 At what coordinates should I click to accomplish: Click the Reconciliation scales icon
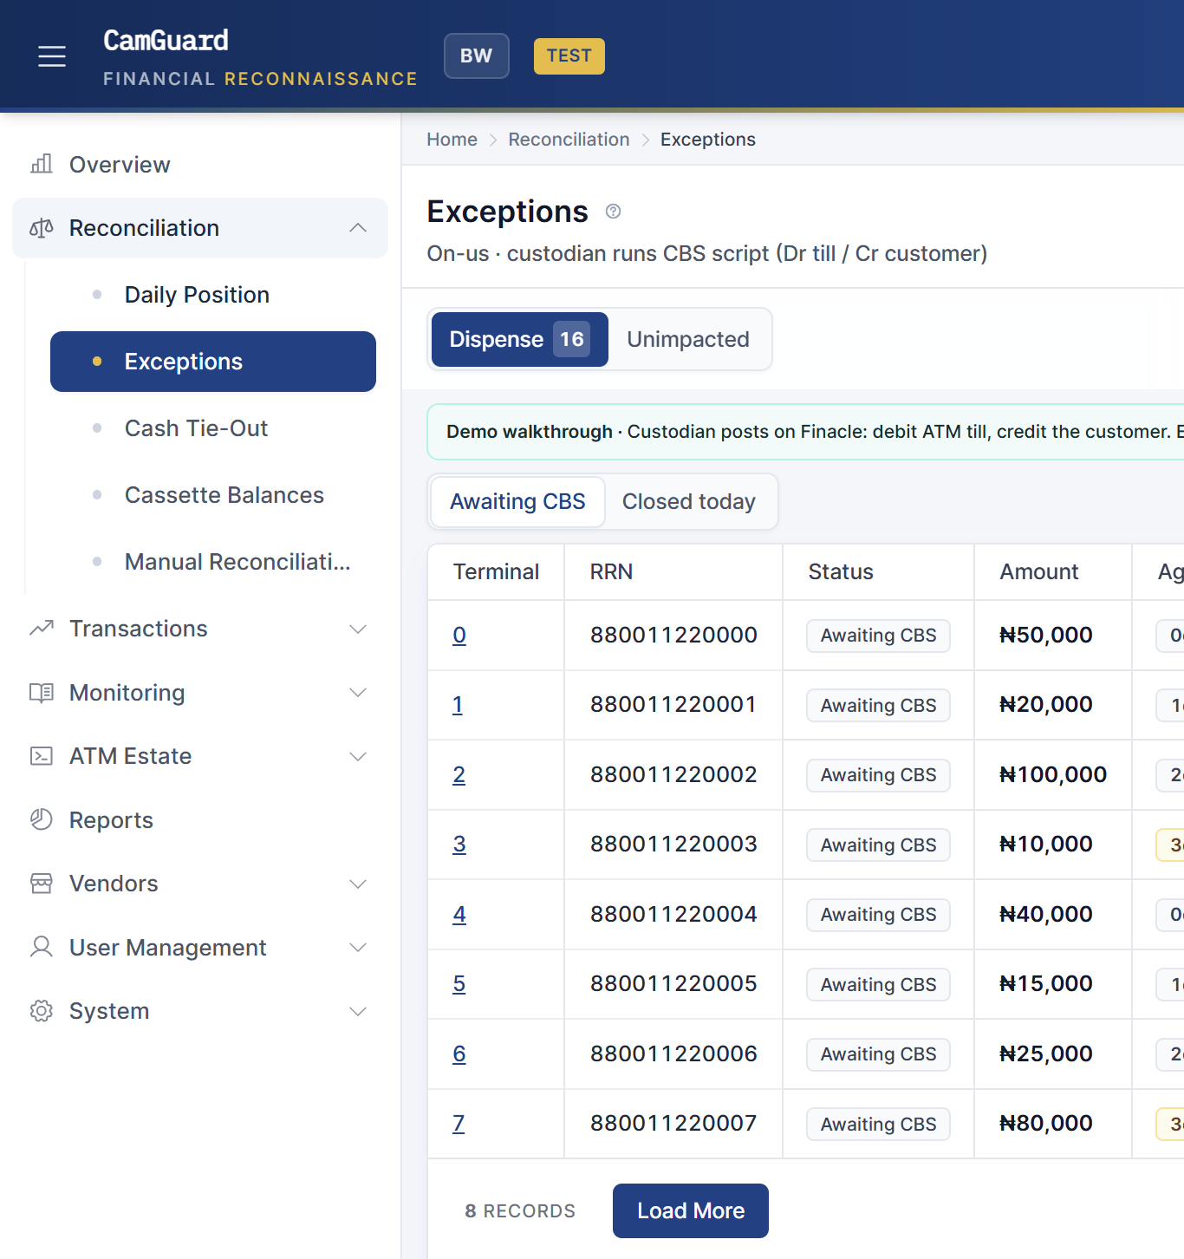42,228
